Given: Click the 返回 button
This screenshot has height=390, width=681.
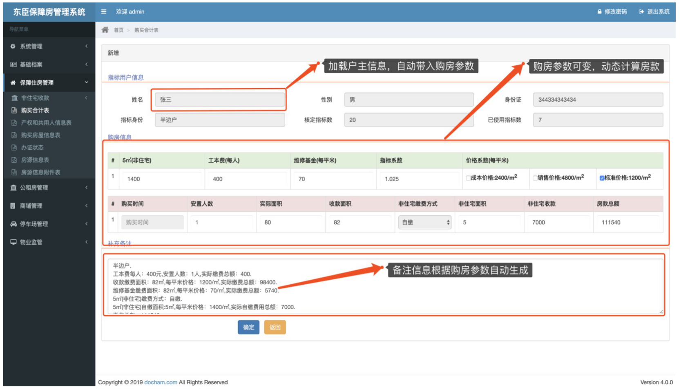Looking at the screenshot, I should click(275, 327).
